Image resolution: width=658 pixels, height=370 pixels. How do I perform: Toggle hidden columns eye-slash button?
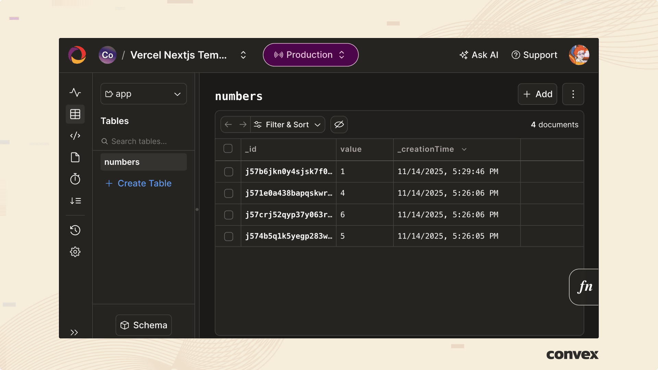pyautogui.click(x=339, y=124)
